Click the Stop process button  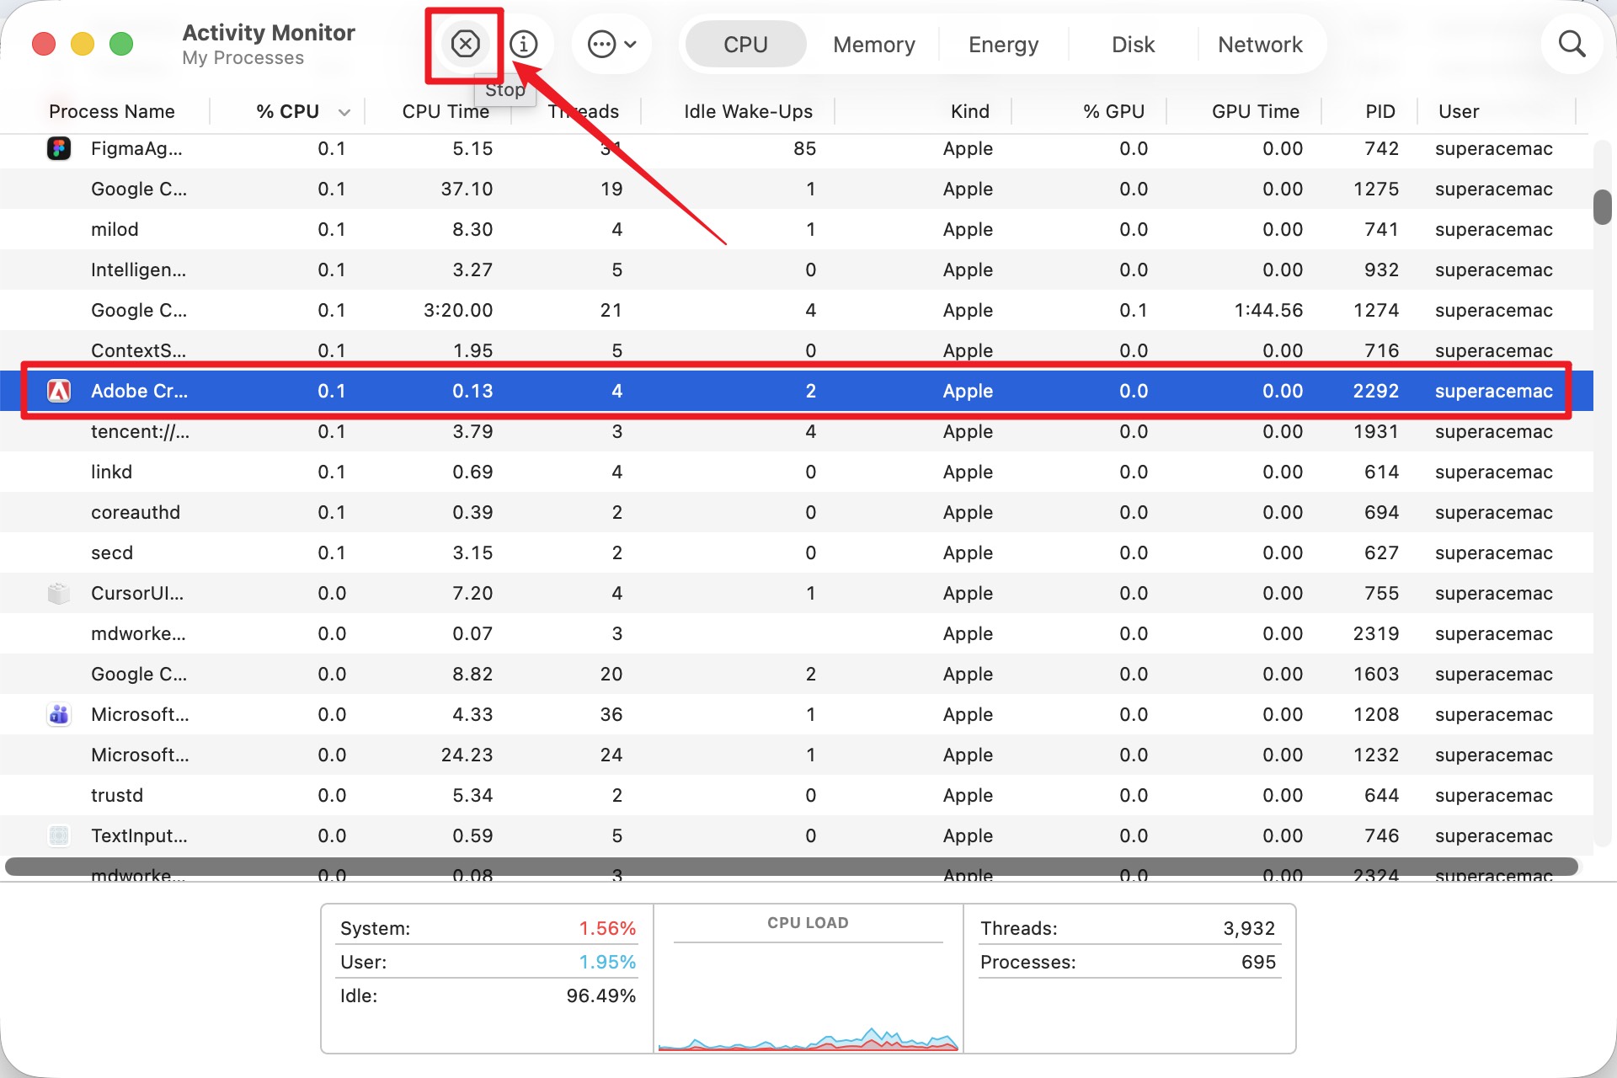tap(465, 44)
